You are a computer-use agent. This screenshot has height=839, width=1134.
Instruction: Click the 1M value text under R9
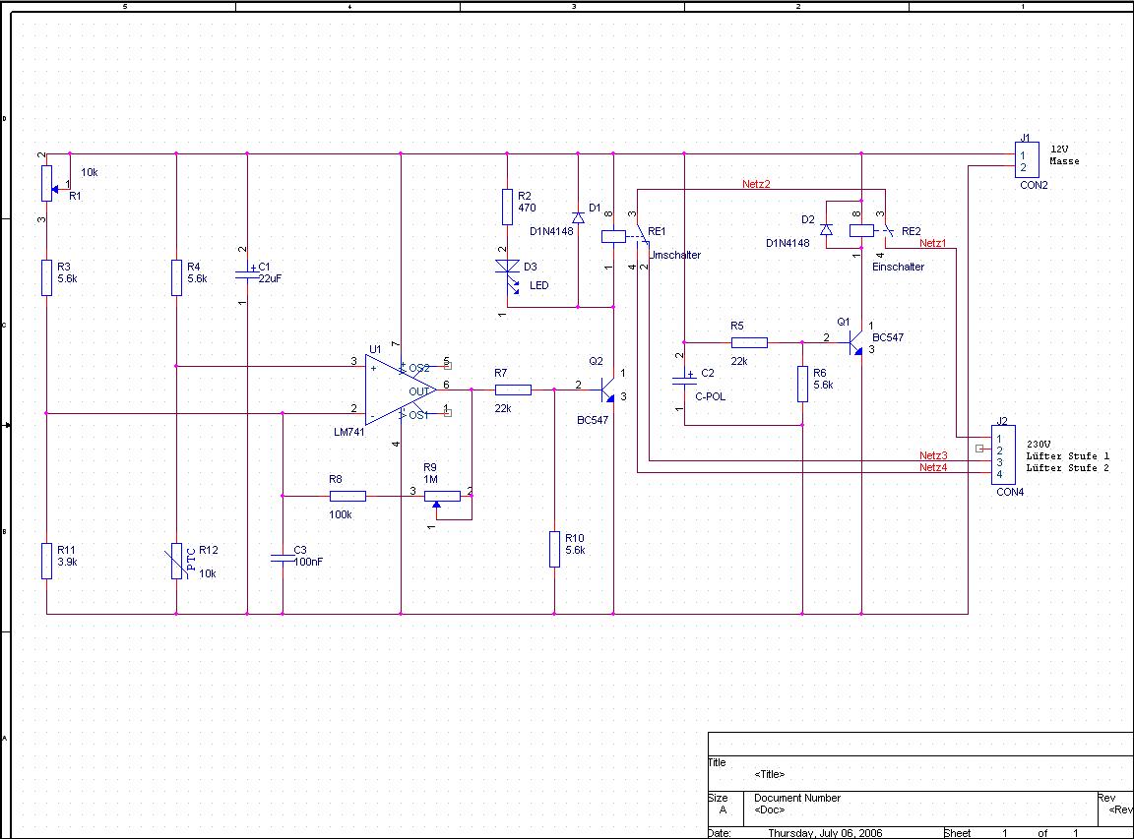(430, 479)
